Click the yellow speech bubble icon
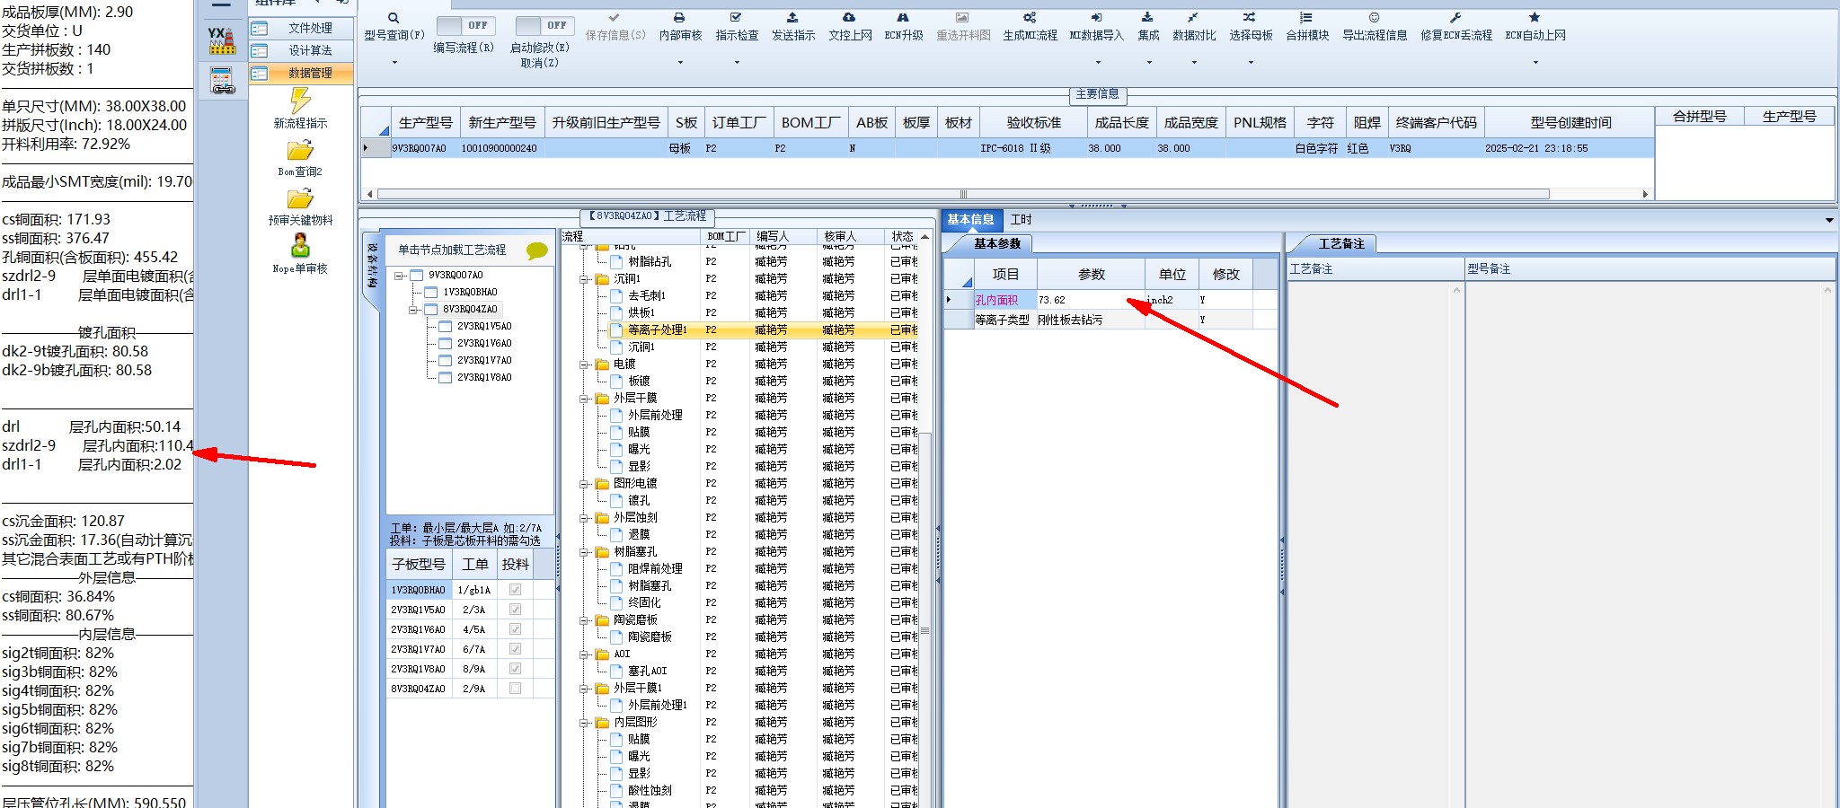1840x808 pixels. 537,250
